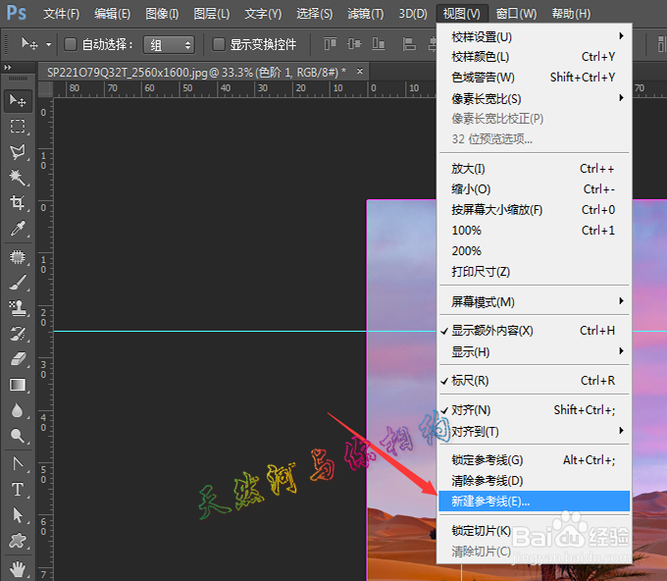Select the Dodge tool
The width and height of the screenshot is (667, 581).
pos(18,436)
